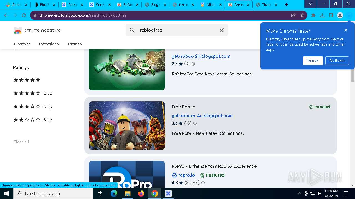
Task: Switch to the Blox F browser tab
Action: point(44,5)
